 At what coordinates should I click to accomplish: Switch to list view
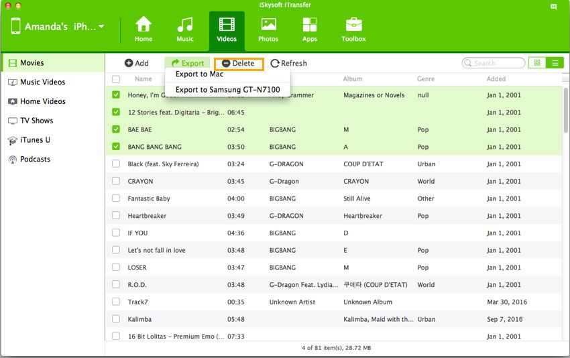coord(555,63)
